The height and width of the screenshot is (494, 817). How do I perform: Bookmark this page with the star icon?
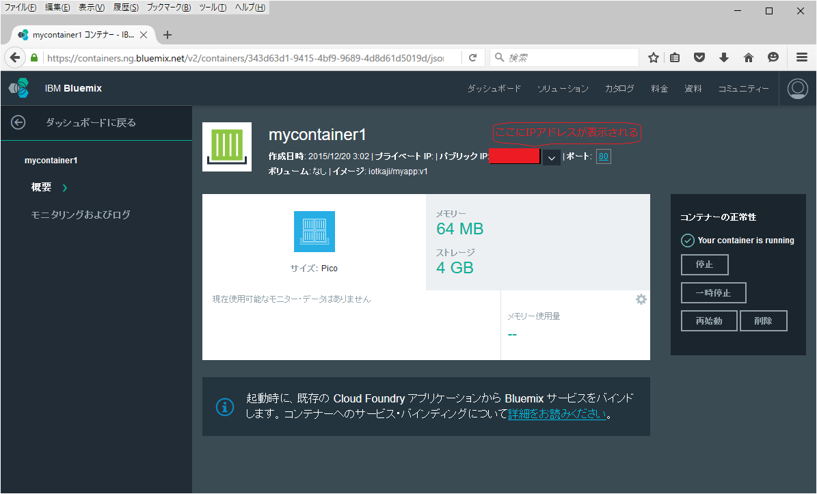click(x=654, y=58)
